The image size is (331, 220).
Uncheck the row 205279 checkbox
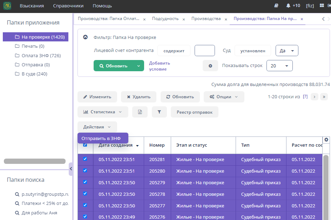(x=85, y=182)
